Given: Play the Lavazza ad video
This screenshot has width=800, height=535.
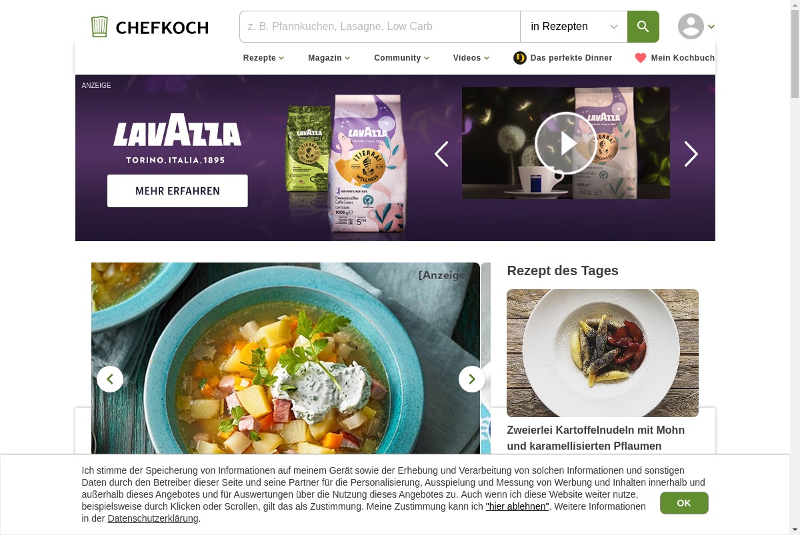Looking at the screenshot, I should [566, 143].
